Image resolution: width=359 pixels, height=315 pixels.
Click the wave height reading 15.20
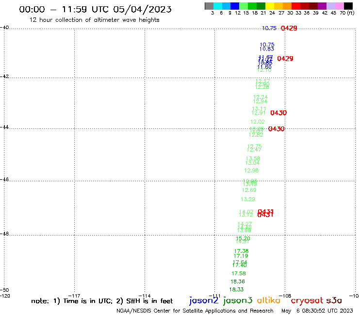point(243,238)
